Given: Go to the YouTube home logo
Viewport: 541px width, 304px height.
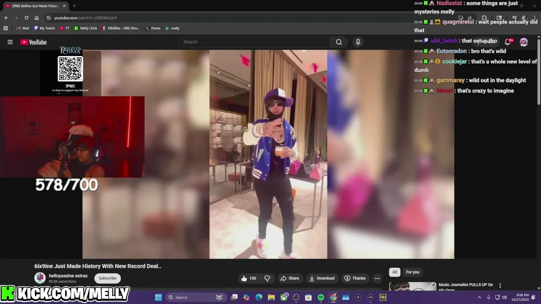Looking at the screenshot, I should [33, 42].
